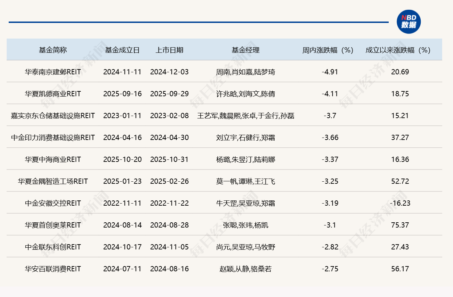Click the -16.23 since-inception return value
Viewport: 453px width, 297px height.
coord(400,203)
